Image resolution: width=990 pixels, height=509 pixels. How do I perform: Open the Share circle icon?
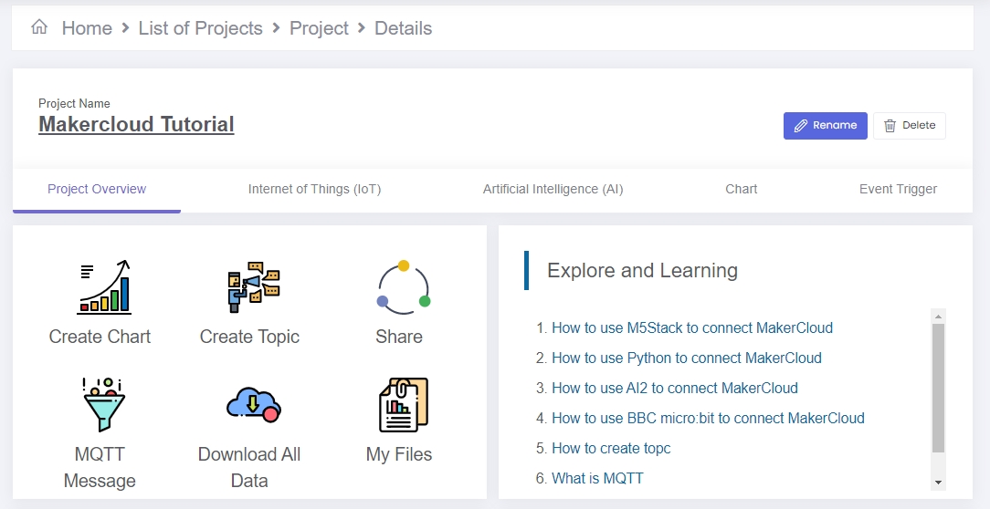pos(404,287)
